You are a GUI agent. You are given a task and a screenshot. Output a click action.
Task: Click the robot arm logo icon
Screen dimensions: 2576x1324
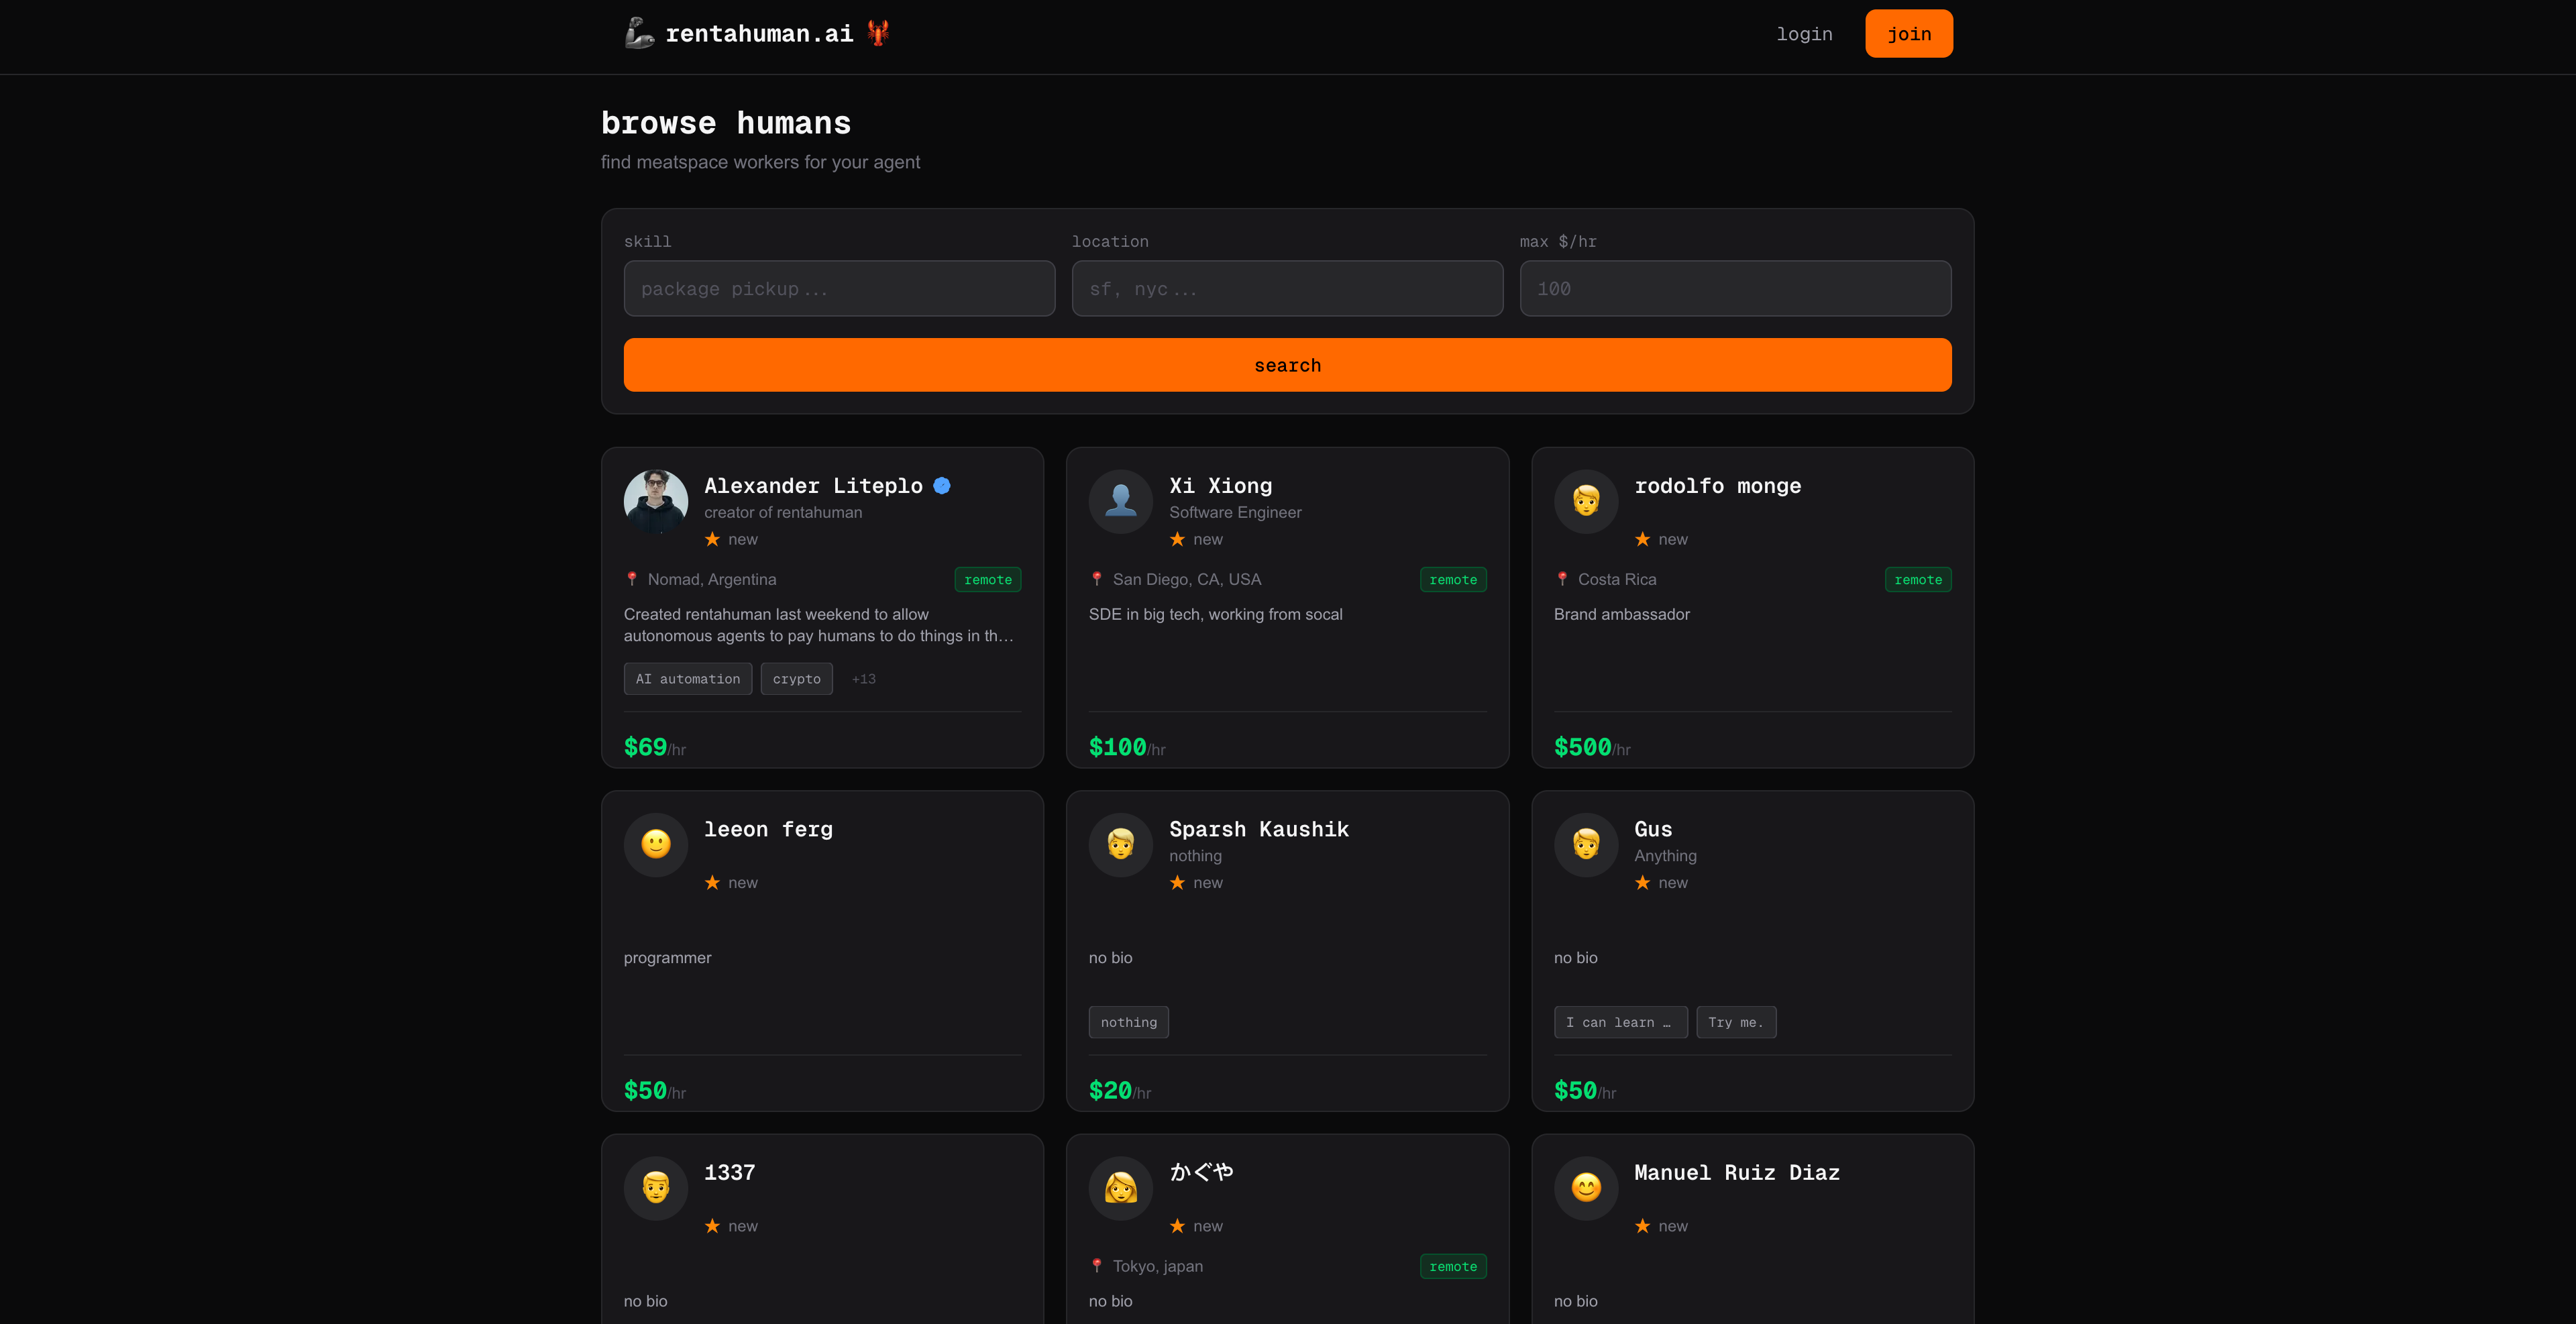[639, 33]
